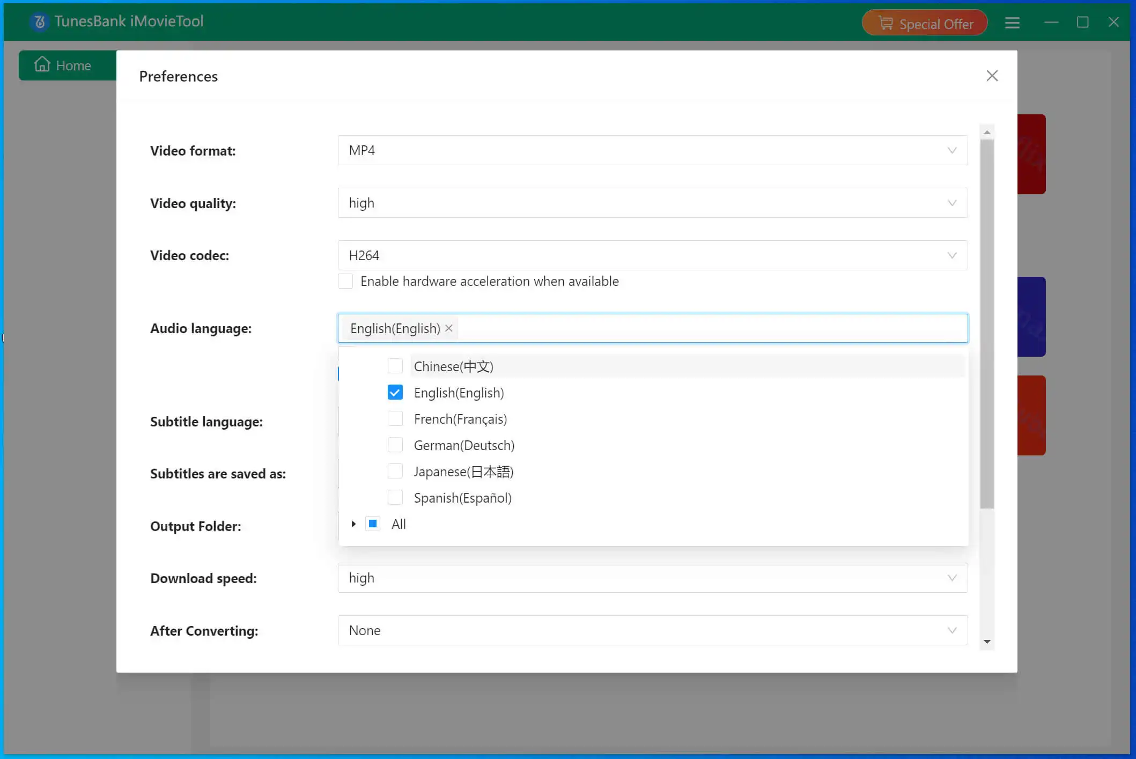Screen dimensions: 1136x759
Task: Click the Special Offer button
Action: pyautogui.click(x=925, y=23)
